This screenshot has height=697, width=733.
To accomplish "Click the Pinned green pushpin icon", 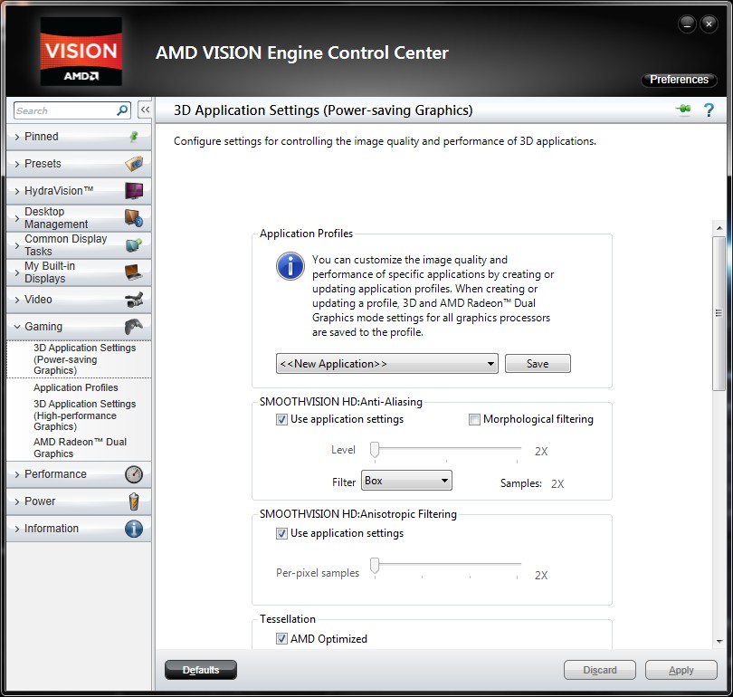I will click(x=134, y=137).
